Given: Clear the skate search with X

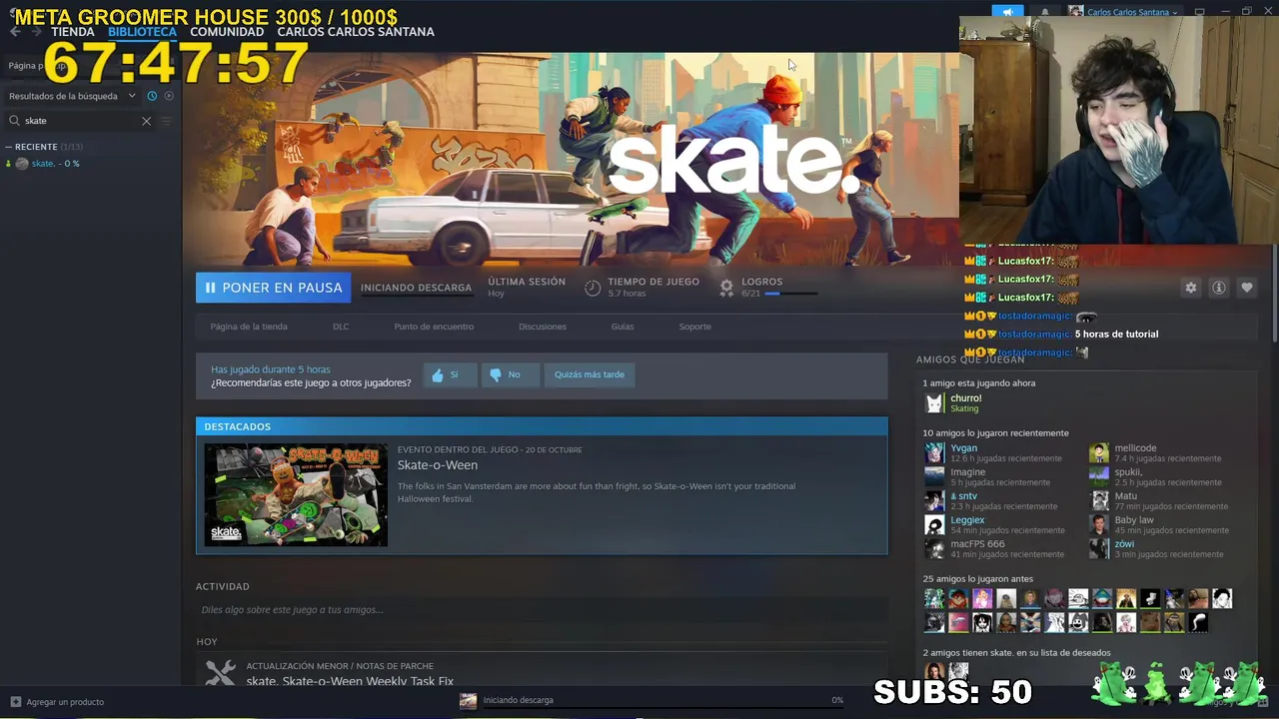Looking at the screenshot, I should (146, 121).
